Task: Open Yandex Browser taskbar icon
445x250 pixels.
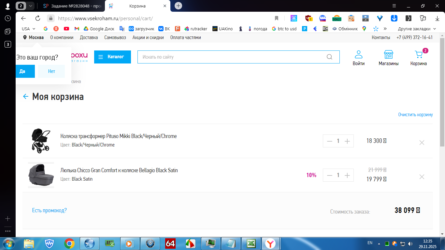Action: click(270, 243)
